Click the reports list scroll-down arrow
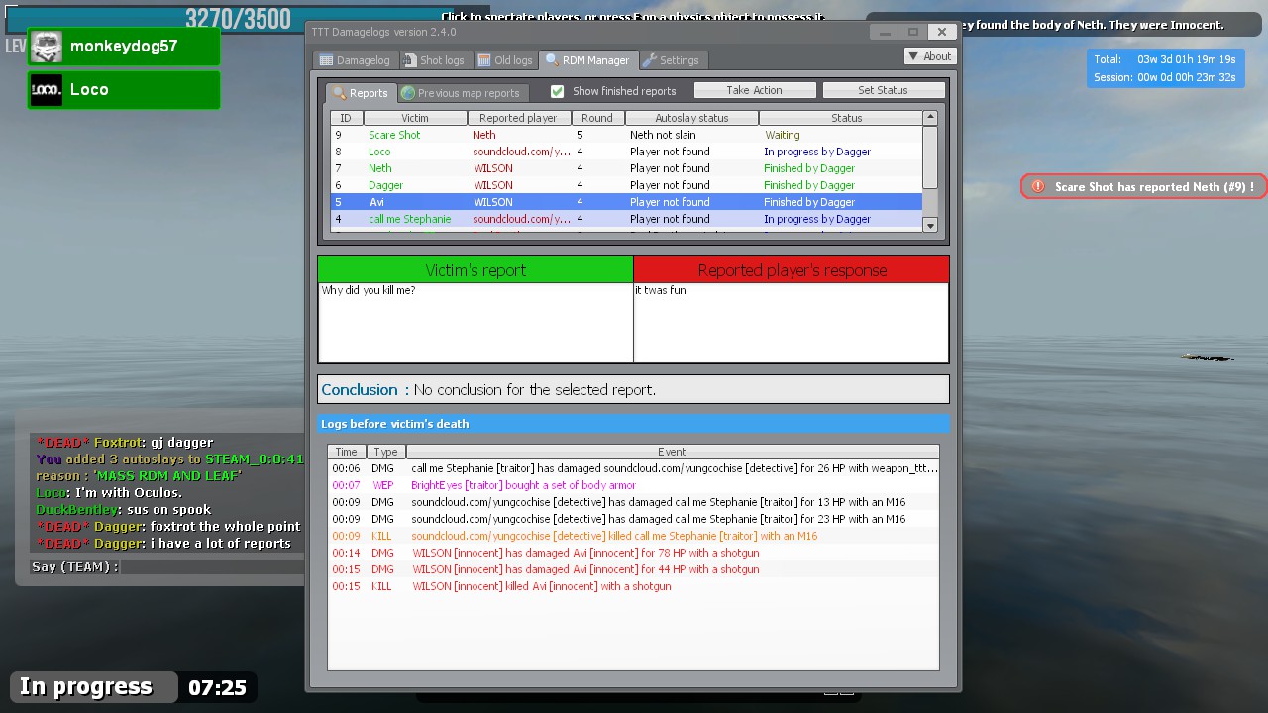This screenshot has width=1268, height=713. [x=930, y=226]
